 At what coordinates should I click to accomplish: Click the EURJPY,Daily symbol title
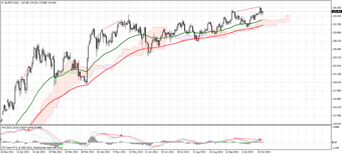(12, 2)
